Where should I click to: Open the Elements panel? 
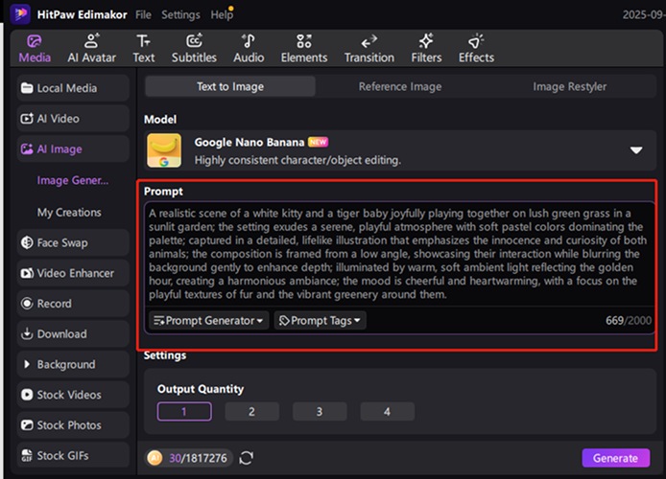click(303, 49)
